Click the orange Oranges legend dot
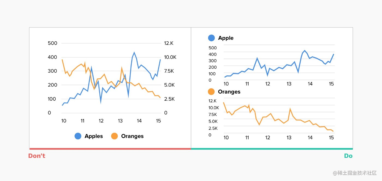This screenshot has width=382, height=181. point(114,136)
